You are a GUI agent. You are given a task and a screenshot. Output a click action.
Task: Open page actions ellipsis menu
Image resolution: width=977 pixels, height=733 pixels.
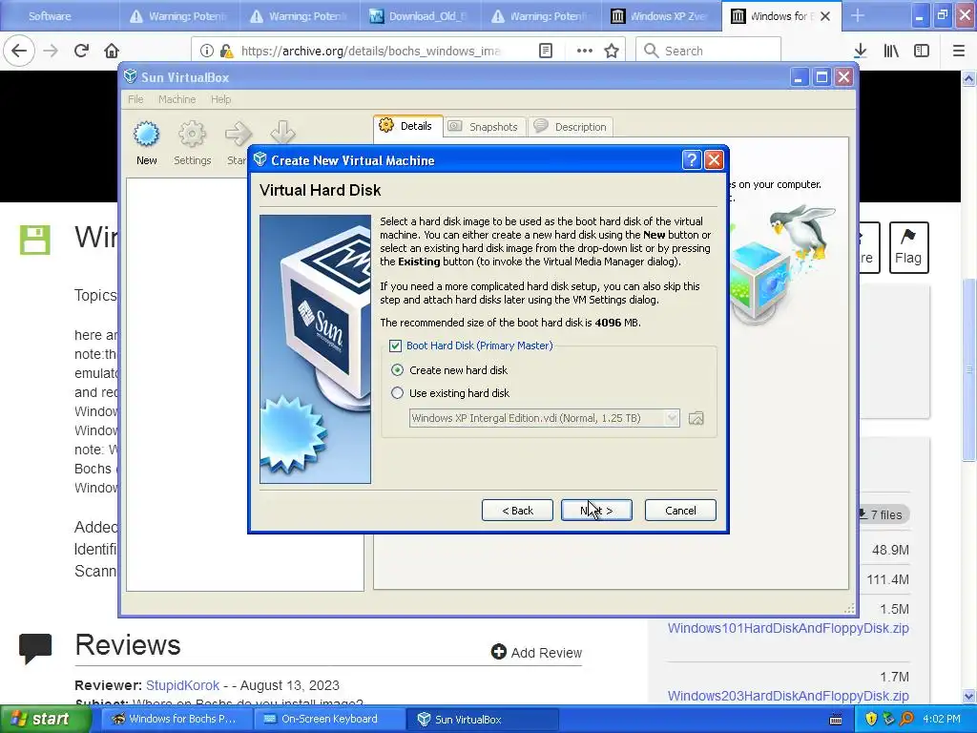click(x=585, y=51)
